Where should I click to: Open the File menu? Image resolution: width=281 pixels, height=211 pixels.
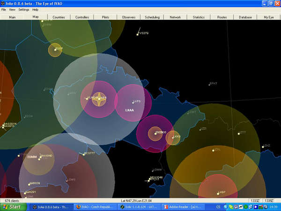click(x=4, y=10)
